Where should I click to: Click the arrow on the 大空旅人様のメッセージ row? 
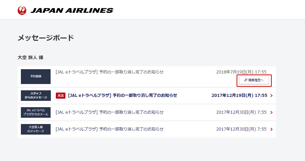tap(271, 129)
